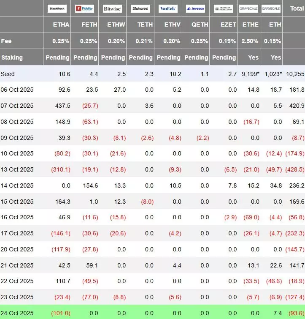This screenshot has height=319, width=305.
Task: Click the Grayscale logo above ETH
Action: (x=271, y=8)
